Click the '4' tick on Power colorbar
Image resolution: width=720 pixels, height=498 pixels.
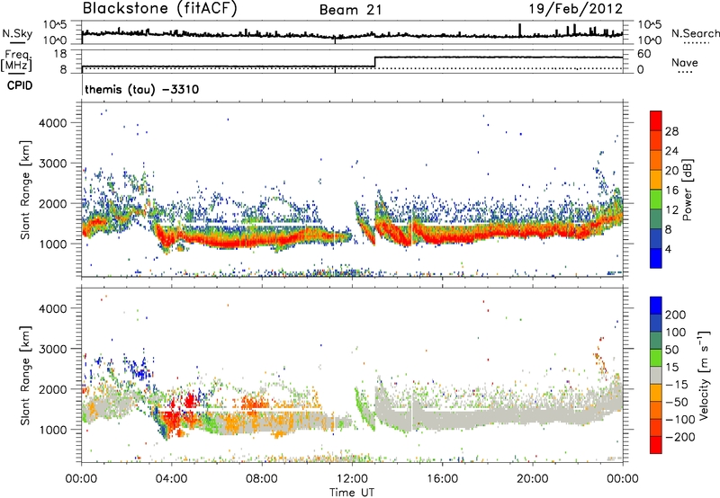[x=668, y=249]
